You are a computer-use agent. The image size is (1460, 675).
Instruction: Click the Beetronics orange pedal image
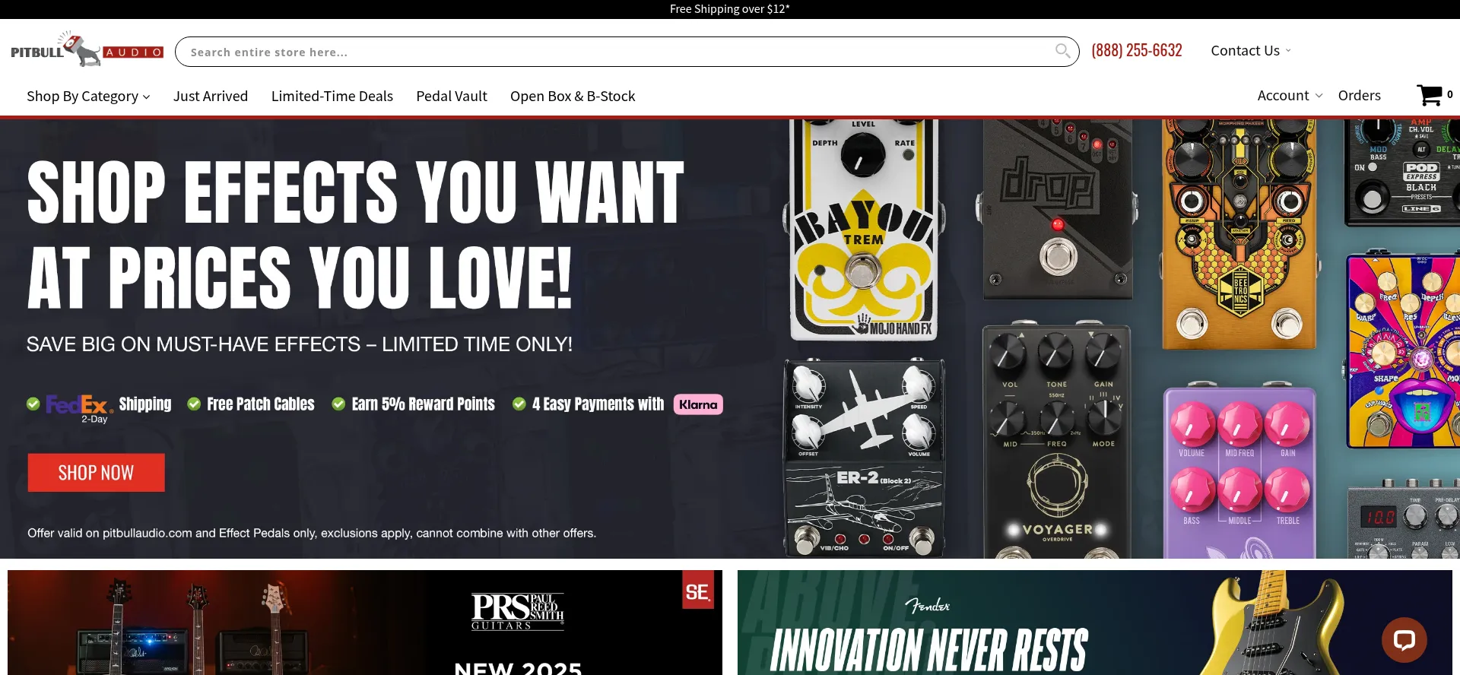pyautogui.click(x=1239, y=233)
